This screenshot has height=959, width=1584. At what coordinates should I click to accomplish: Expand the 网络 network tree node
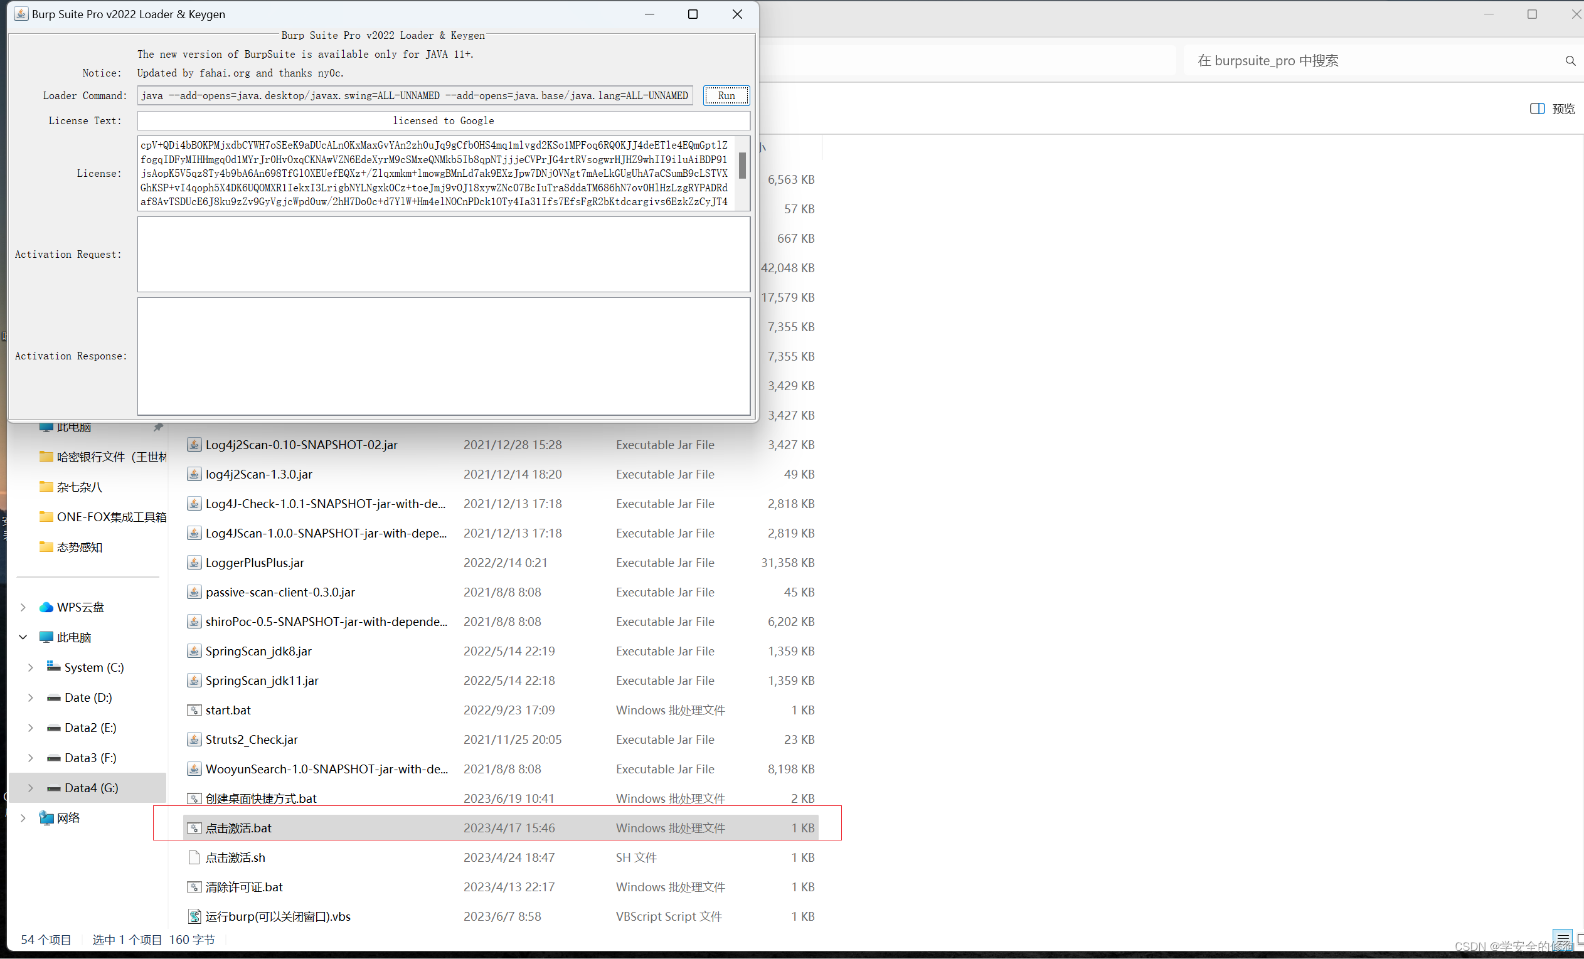pyautogui.click(x=23, y=818)
